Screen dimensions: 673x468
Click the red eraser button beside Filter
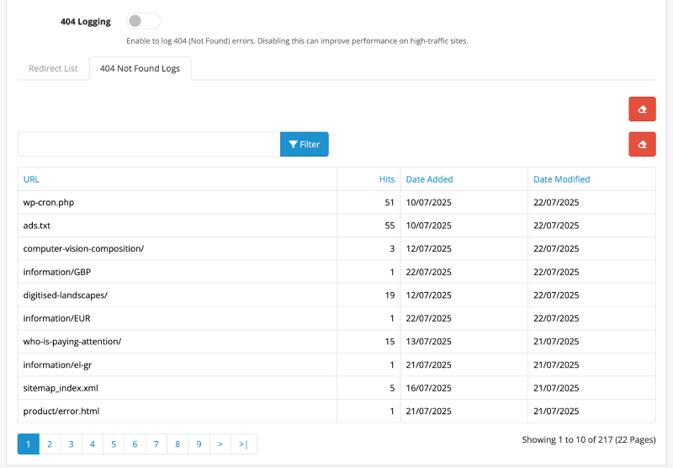point(642,144)
